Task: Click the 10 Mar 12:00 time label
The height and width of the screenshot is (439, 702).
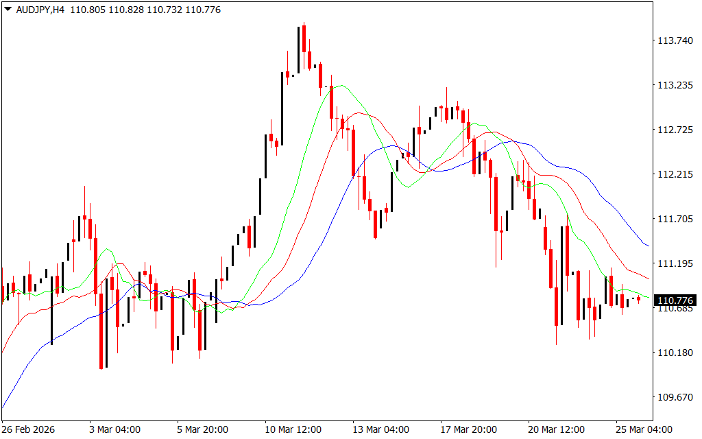Action: click(x=293, y=429)
